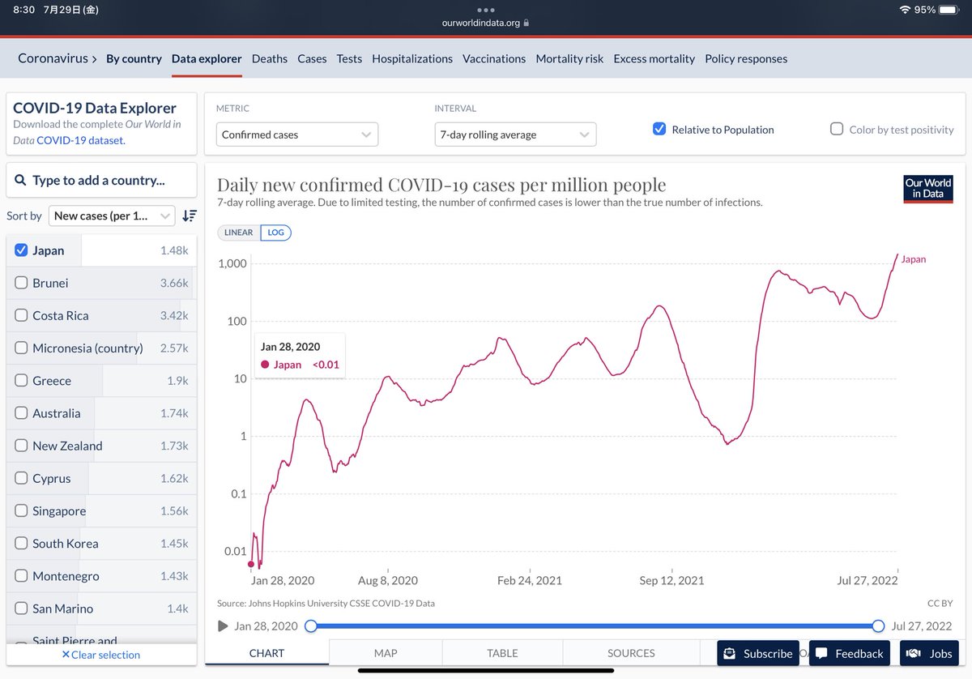Enable Color by test positivity
Screen dimensions: 972x679
(837, 129)
